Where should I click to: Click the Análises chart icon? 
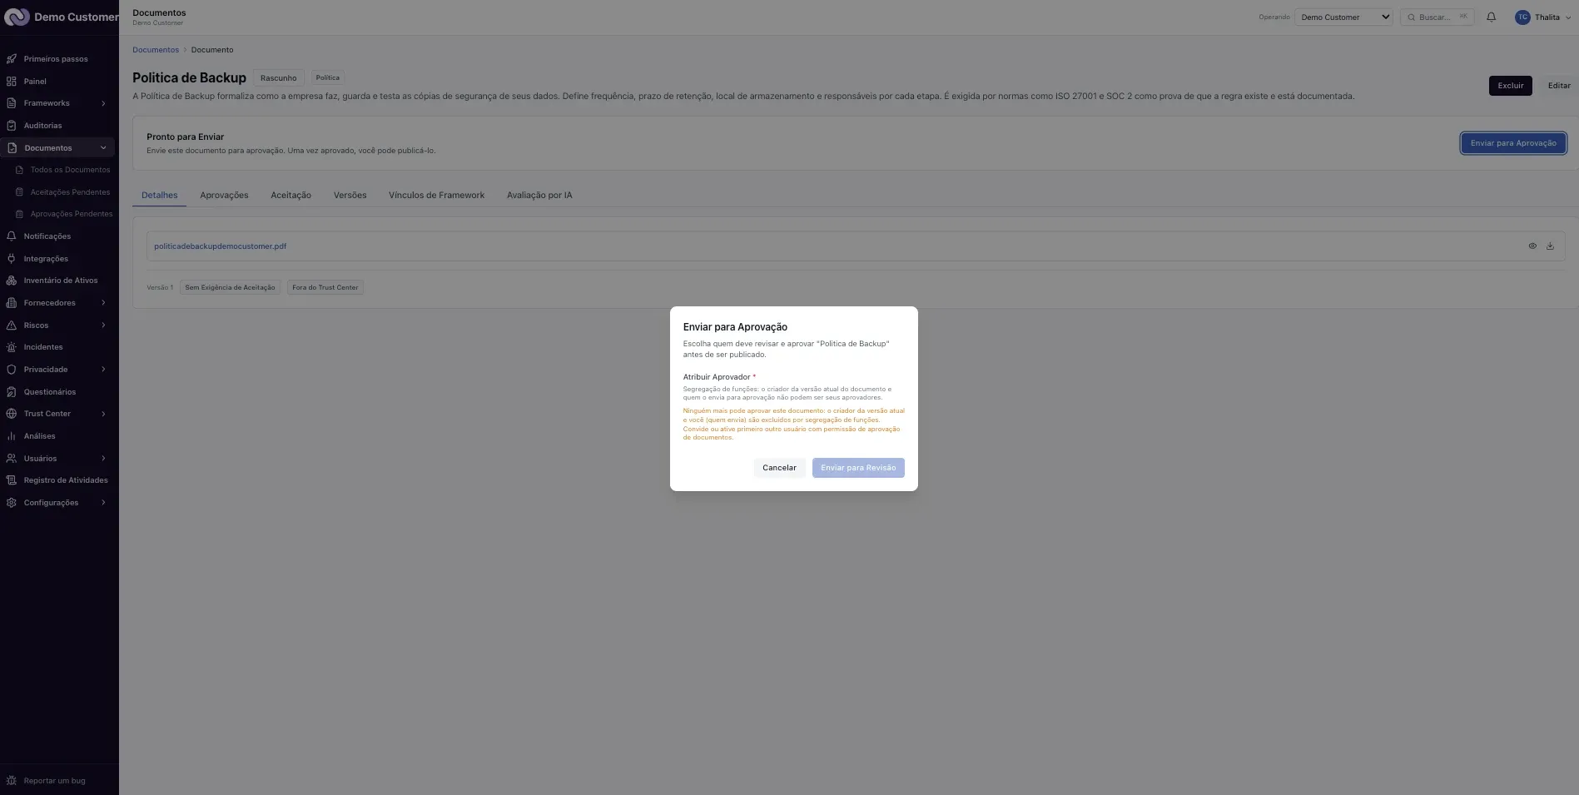[x=12, y=436]
